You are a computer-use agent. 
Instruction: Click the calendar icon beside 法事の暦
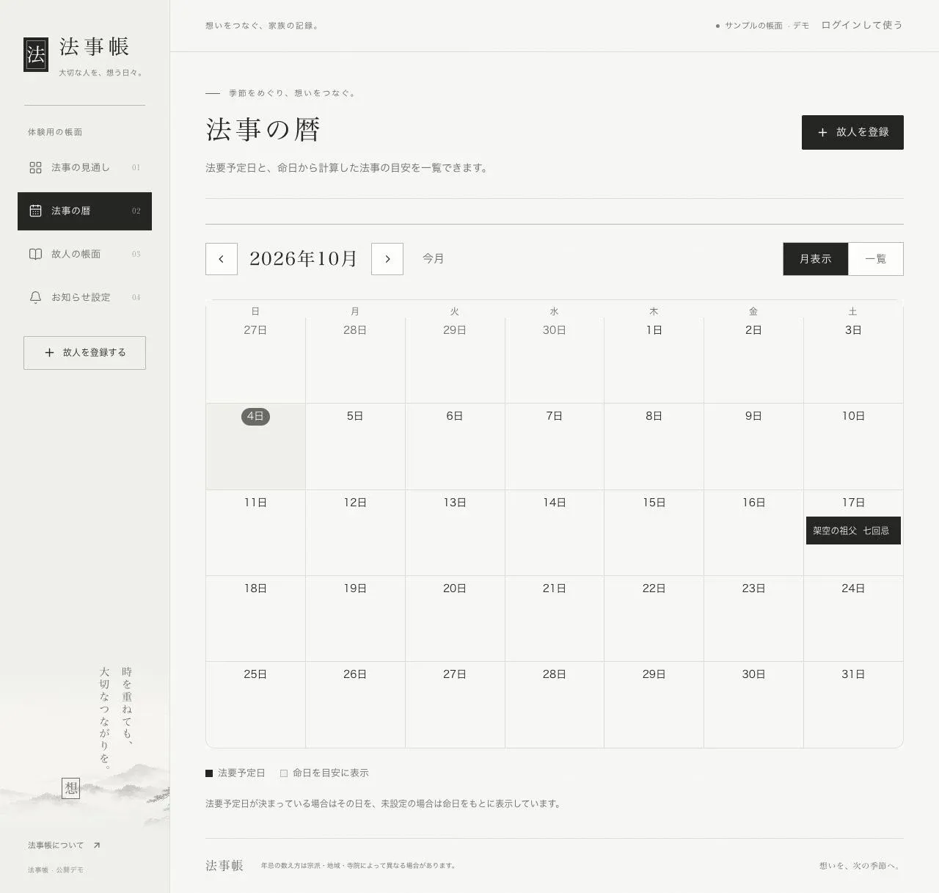point(35,211)
